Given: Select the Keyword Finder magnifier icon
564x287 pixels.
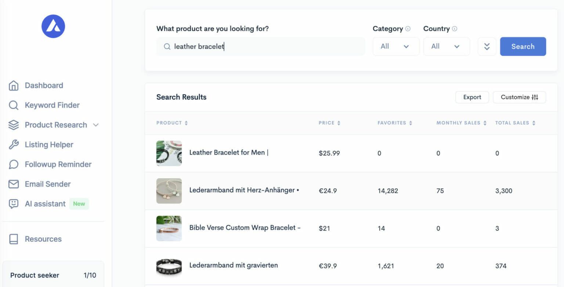Looking at the screenshot, I should pyautogui.click(x=14, y=105).
